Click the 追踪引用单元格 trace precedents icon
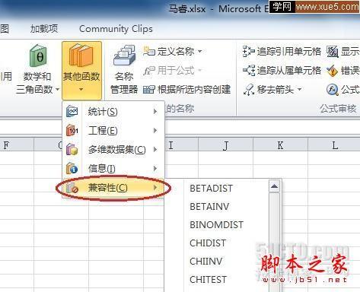The width and height of the screenshot is (360, 292). (248, 52)
